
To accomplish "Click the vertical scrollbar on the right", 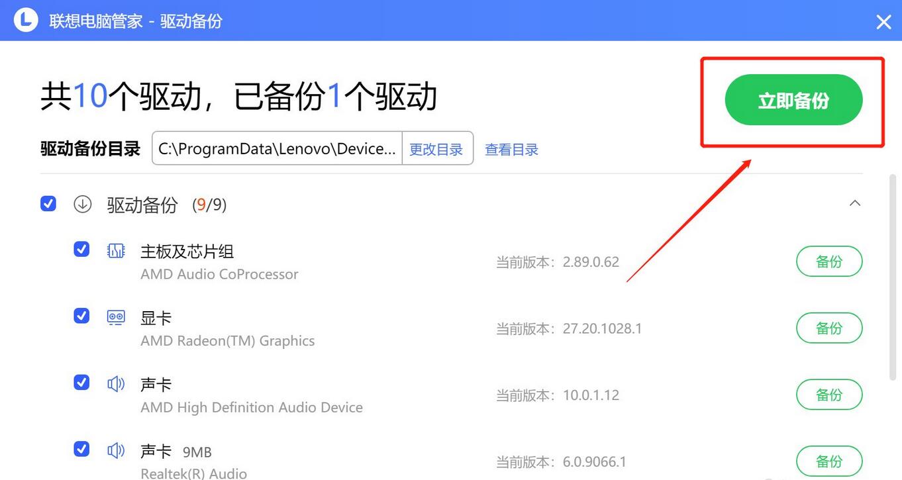I will (x=893, y=278).
